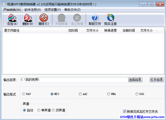Open the 开始转换(W) menu
The image size is (166, 120).
coord(12,10)
